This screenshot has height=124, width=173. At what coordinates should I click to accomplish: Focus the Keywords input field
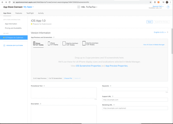coord(135,89)
